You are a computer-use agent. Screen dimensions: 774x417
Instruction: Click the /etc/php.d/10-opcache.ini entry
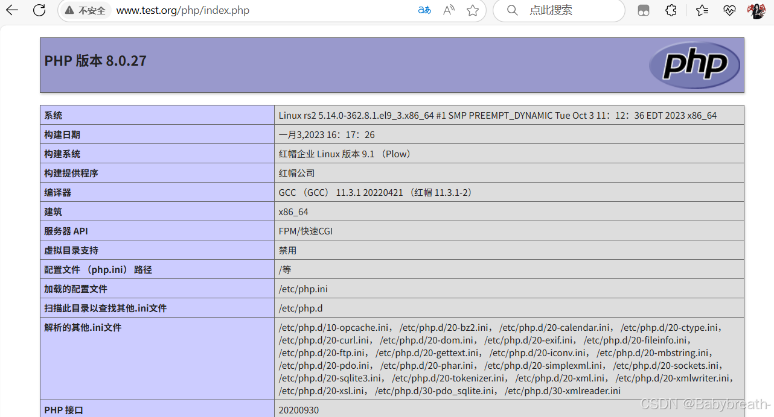(x=333, y=327)
